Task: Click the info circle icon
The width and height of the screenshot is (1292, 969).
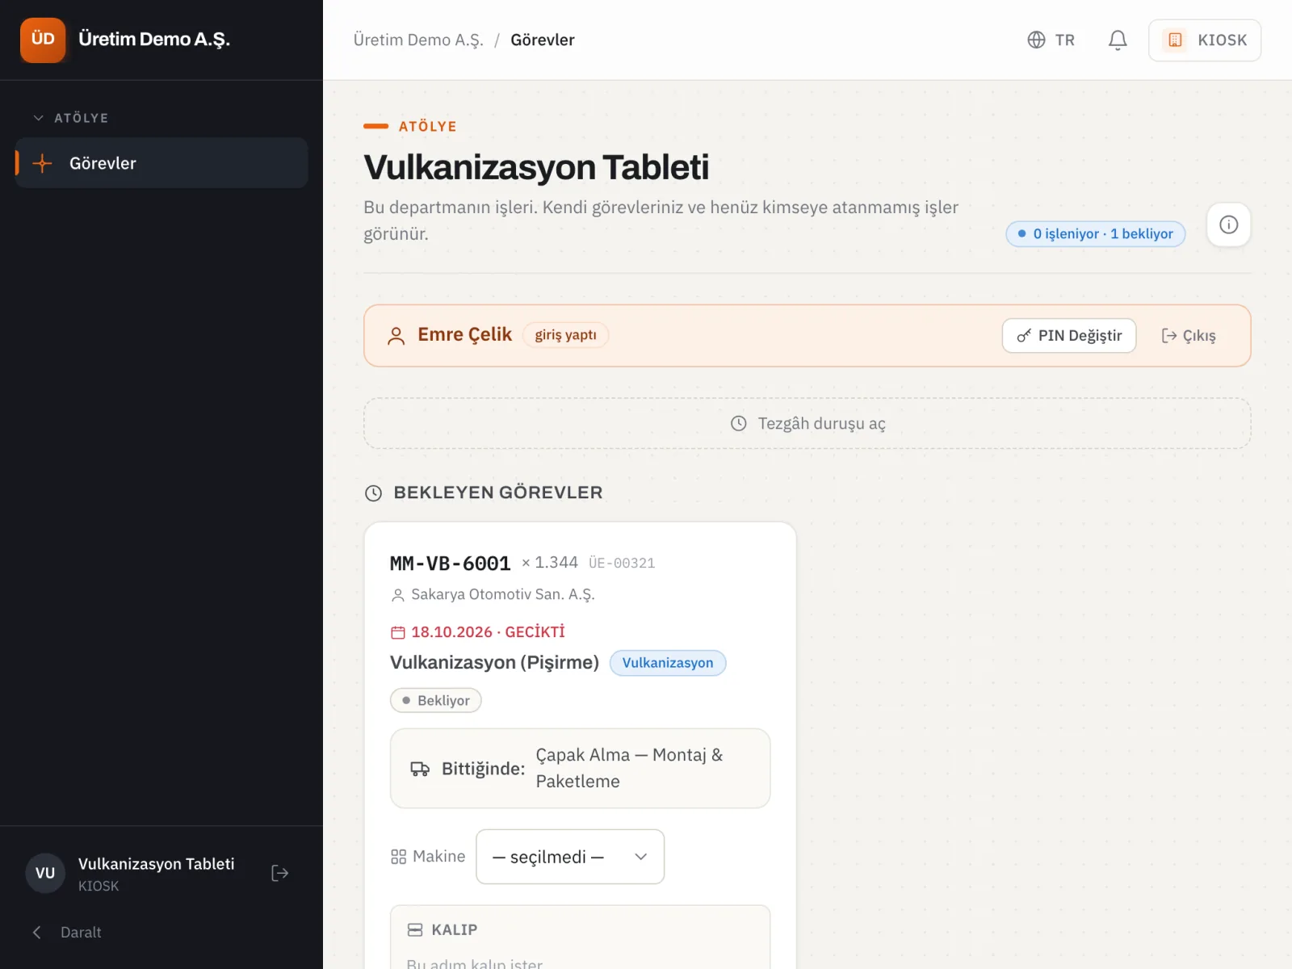Action: click(x=1228, y=224)
